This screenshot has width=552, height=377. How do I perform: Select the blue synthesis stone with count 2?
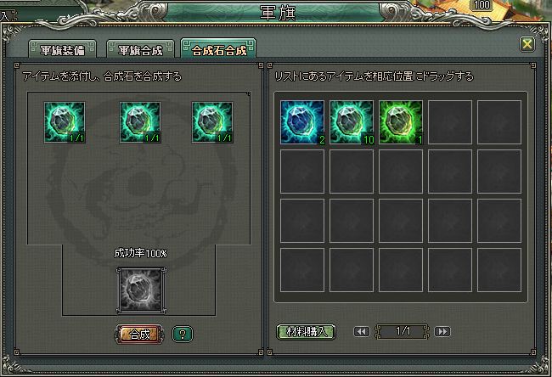[302, 122]
